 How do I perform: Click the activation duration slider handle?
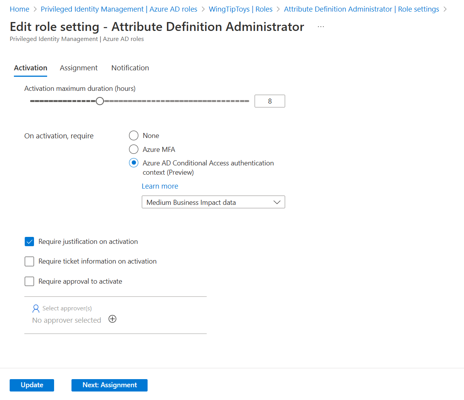tap(100, 101)
